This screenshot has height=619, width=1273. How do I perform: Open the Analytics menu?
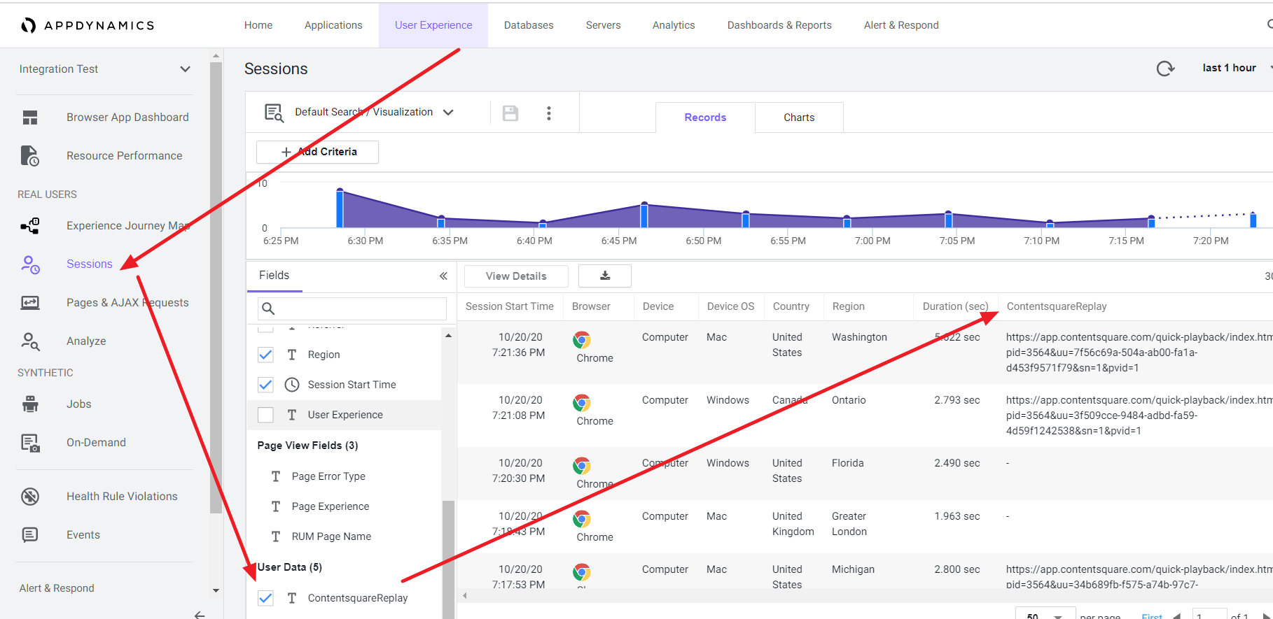[674, 25]
